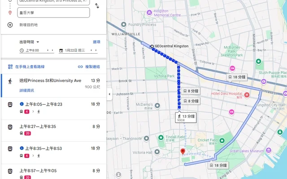Click the 1月22日 週三 date field
Screen dimensions: 287x179
coord(75,51)
